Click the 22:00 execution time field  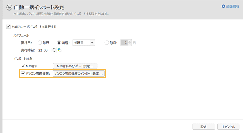45,50
